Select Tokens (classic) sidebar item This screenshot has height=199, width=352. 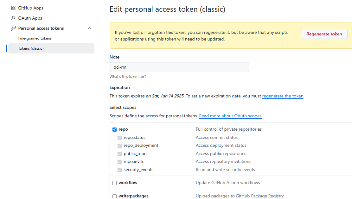(x=51, y=48)
